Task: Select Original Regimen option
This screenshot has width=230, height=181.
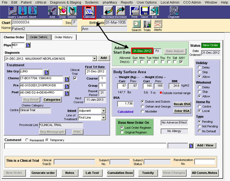Action: (122, 132)
